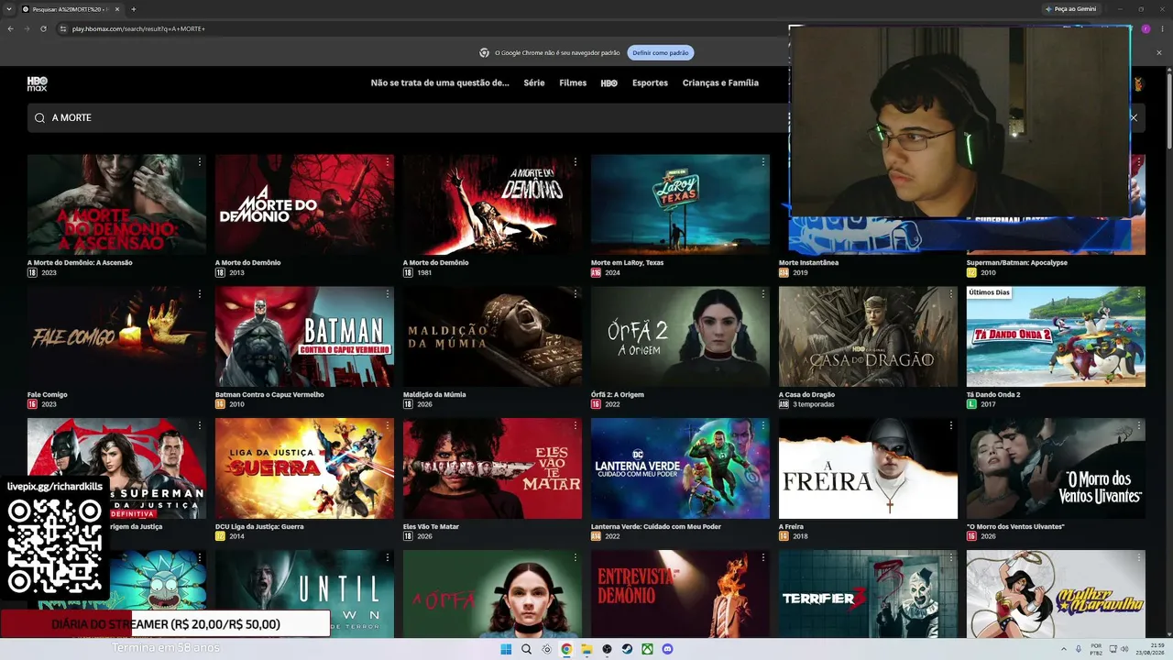Open Tá Dando Onda 2 thumbnail

point(1056,336)
